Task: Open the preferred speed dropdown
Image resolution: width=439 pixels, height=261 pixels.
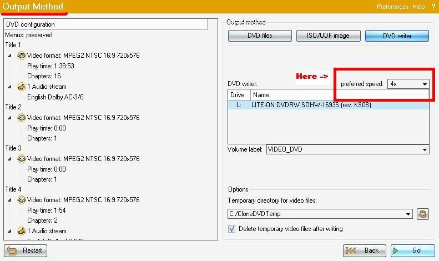Action: [425, 84]
